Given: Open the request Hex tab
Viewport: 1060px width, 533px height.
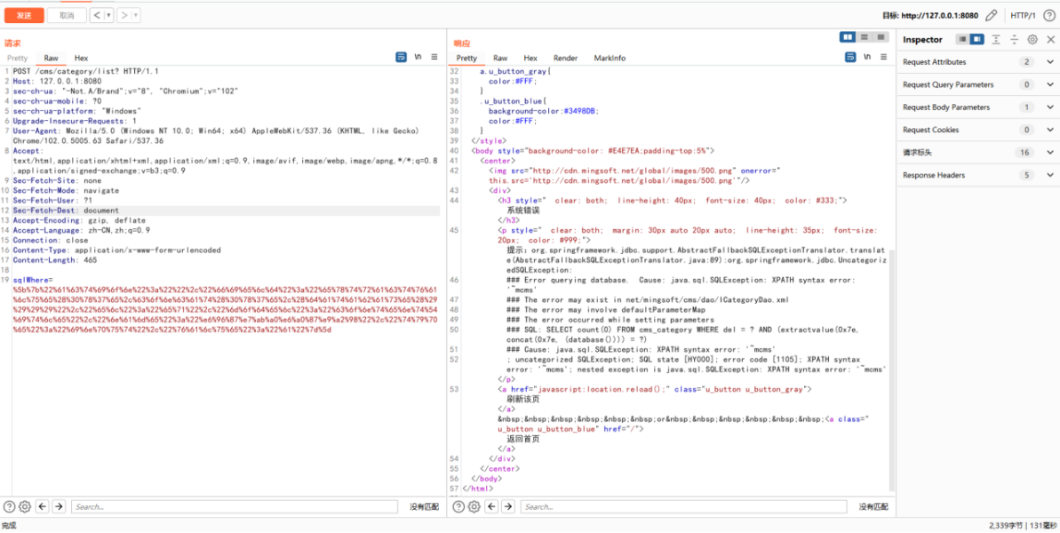Looking at the screenshot, I should coord(81,58).
